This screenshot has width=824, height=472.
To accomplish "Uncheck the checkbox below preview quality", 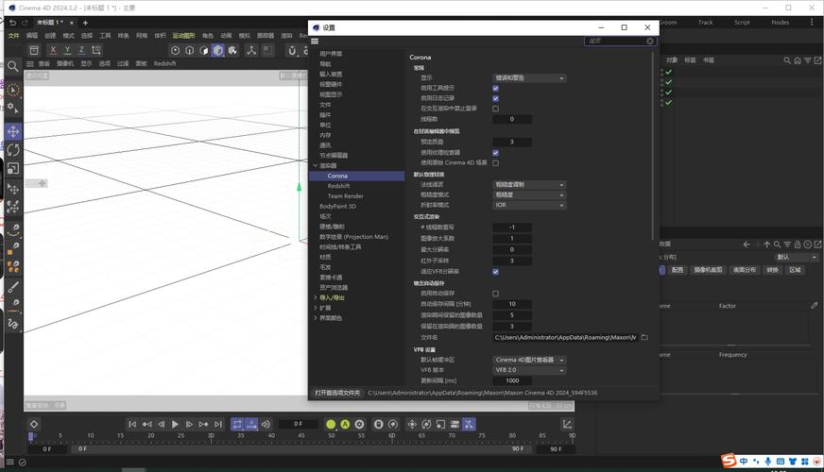I will click(495, 153).
